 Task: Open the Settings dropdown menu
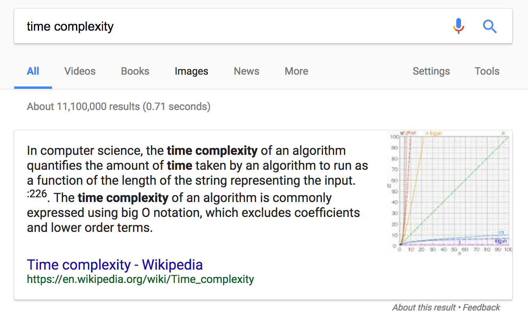click(x=431, y=71)
